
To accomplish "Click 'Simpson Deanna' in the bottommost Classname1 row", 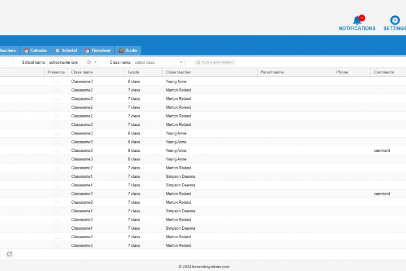I will (180, 228).
